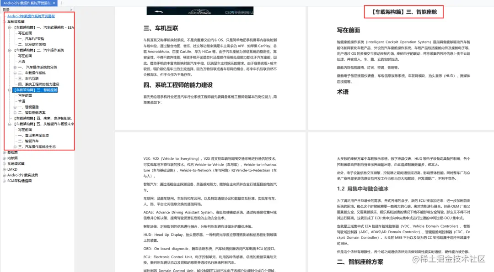Viewport: 494px width, 272px height.
Task: Switch to the Android车载操作系统开发揭秘 tab
Action: [x=27, y=4]
